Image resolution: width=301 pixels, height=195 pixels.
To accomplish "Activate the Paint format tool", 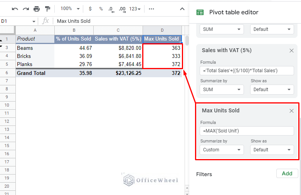I will [47, 8].
